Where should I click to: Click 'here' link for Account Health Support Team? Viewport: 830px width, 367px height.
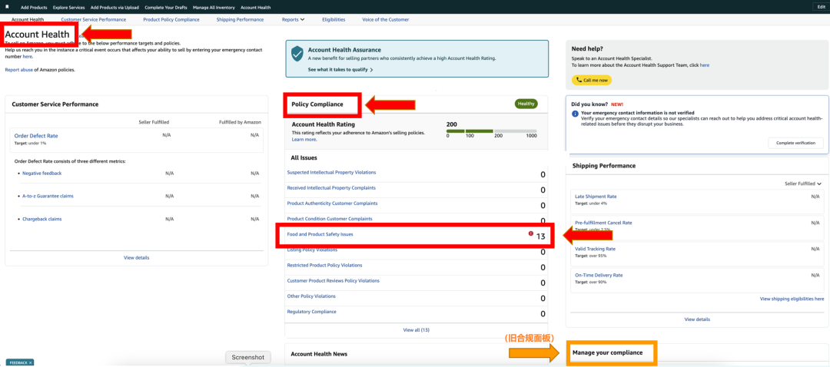tap(705, 65)
